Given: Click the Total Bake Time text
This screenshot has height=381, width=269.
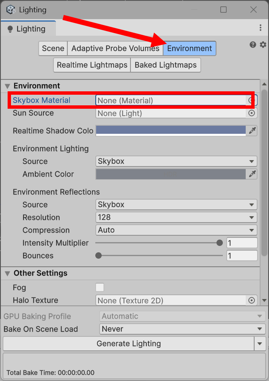Looking at the screenshot, I should pyautogui.click(x=50, y=373).
